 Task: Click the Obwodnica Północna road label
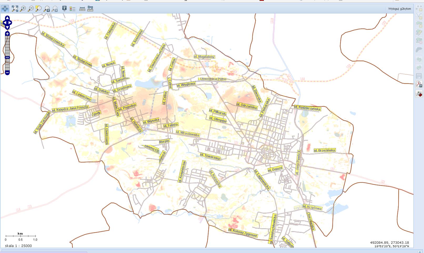(212, 79)
